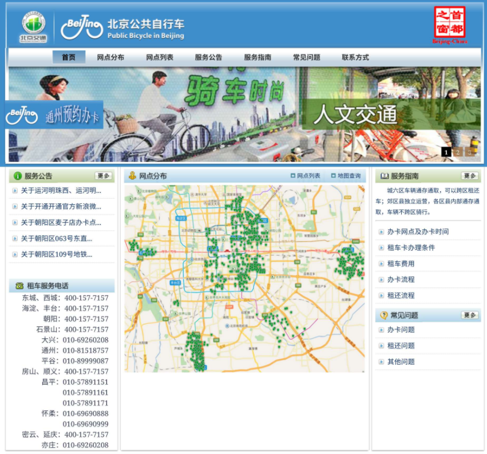Click the 更多 button in 服务公告 panel
This screenshot has width=487, height=454.
(104, 176)
